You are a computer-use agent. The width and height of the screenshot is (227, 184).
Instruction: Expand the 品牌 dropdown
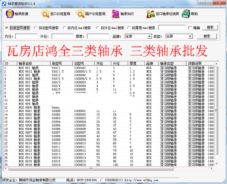coord(149,36)
